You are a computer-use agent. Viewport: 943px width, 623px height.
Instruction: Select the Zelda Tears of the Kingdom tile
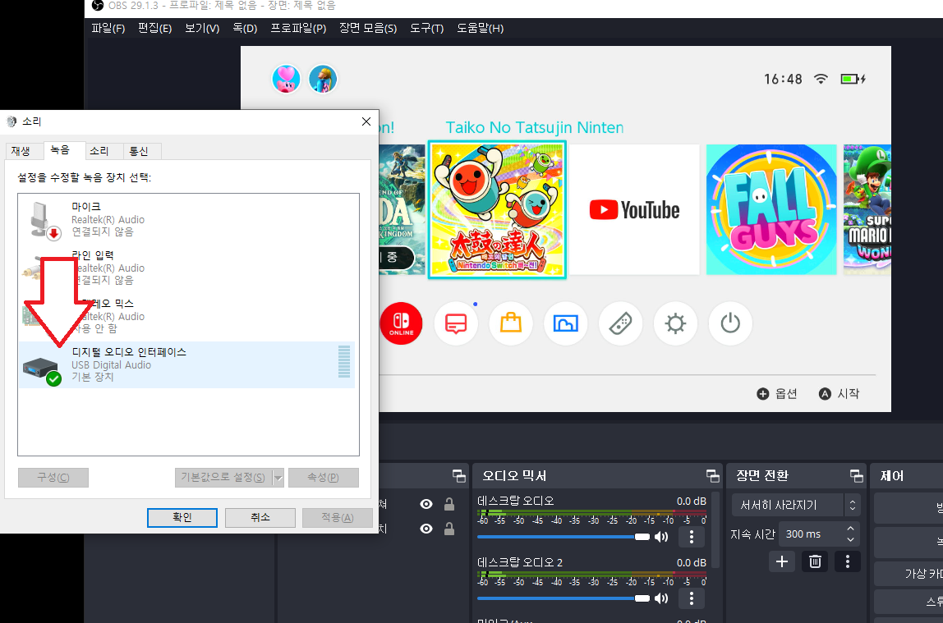click(402, 209)
